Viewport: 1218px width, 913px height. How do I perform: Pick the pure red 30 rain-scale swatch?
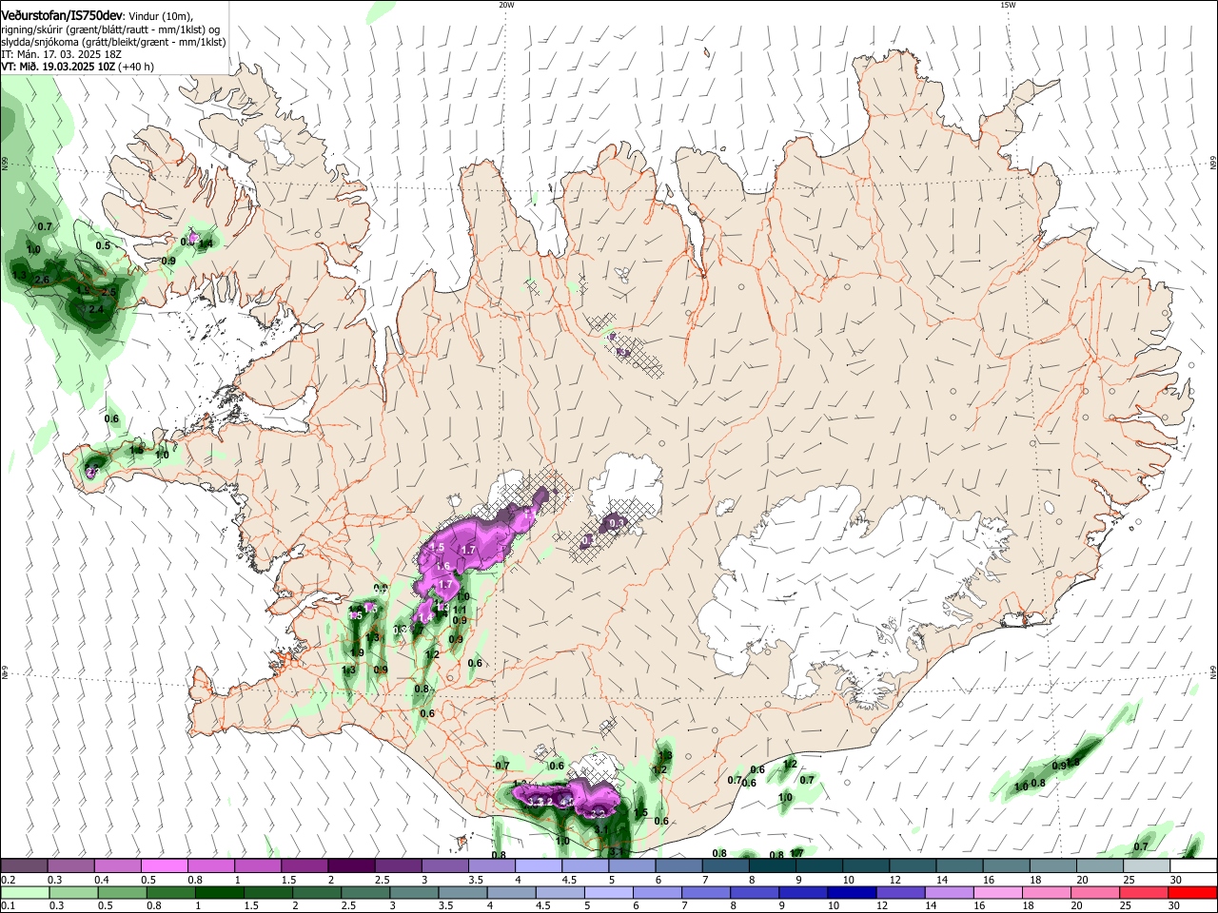(1193, 892)
